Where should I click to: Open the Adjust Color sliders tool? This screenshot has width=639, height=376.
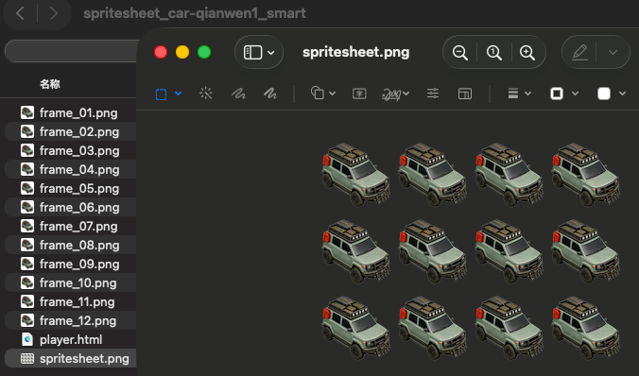pyautogui.click(x=433, y=94)
